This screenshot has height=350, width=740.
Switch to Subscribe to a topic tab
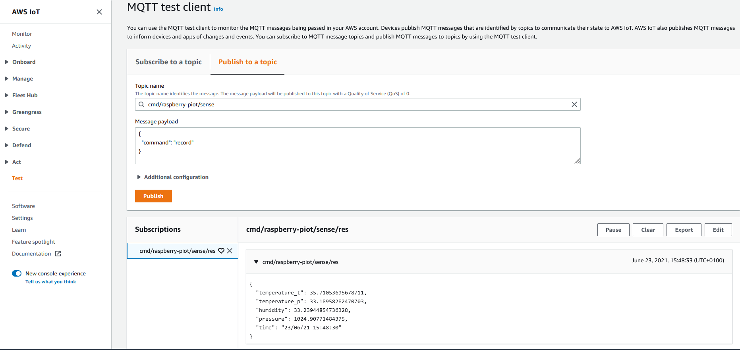[x=168, y=62]
